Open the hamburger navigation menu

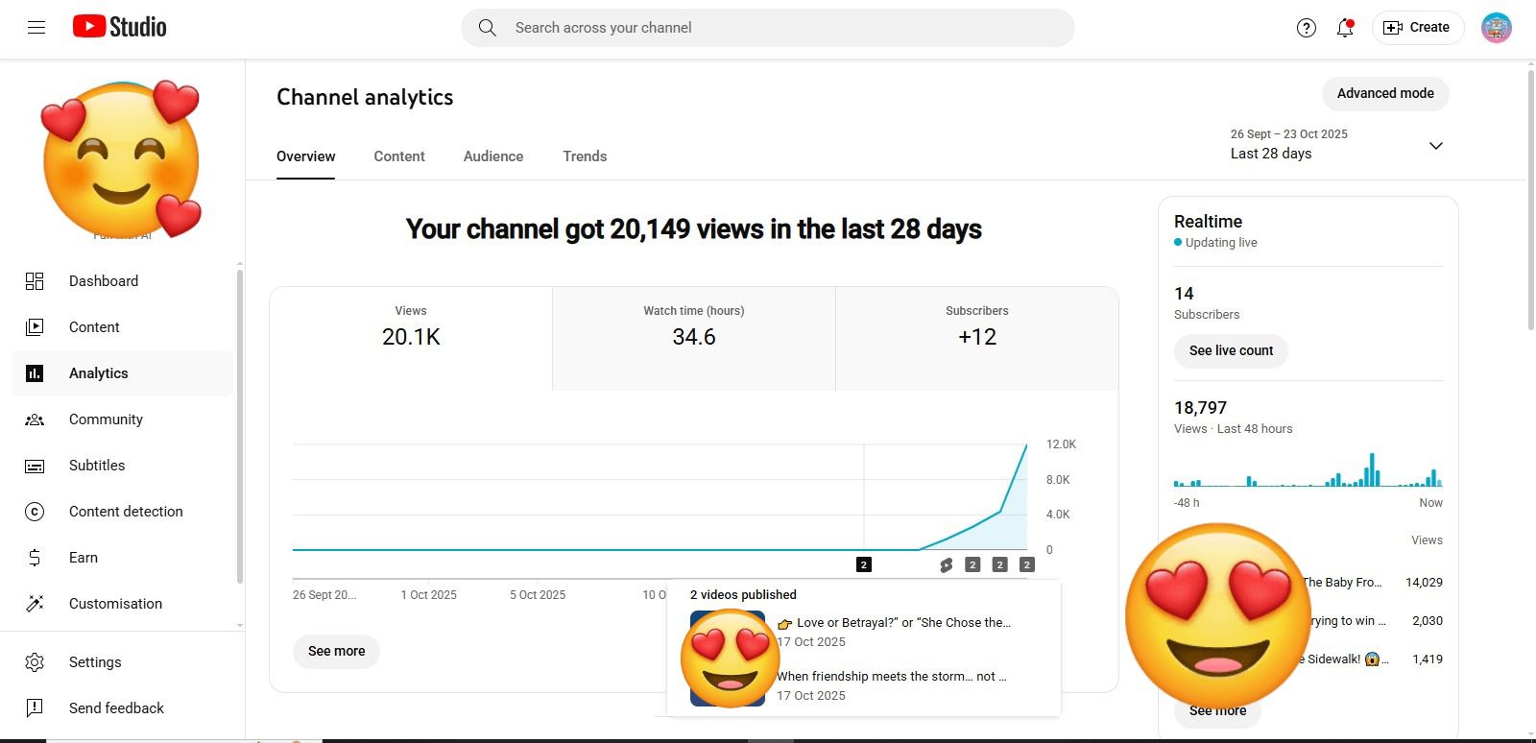pos(36,28)
